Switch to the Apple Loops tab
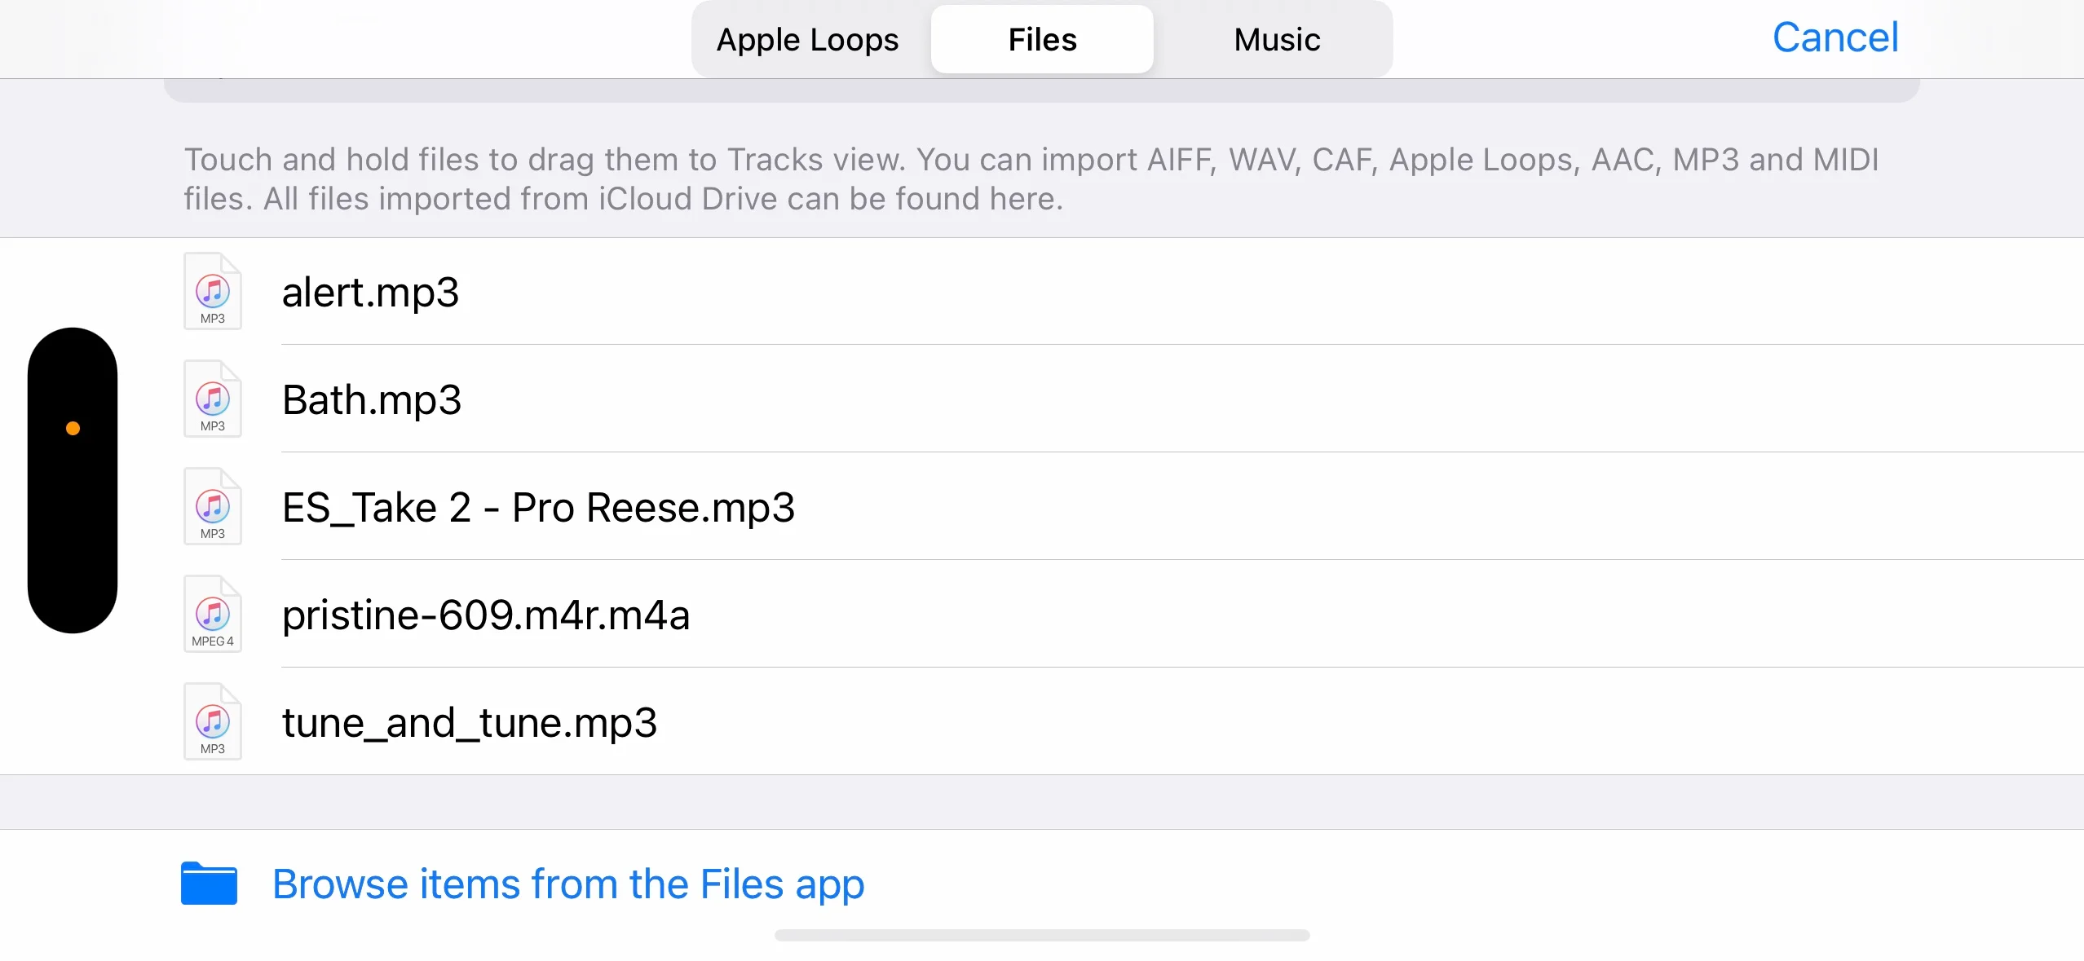Viewport: 2084px width, 961px height. tap(807, 39)
